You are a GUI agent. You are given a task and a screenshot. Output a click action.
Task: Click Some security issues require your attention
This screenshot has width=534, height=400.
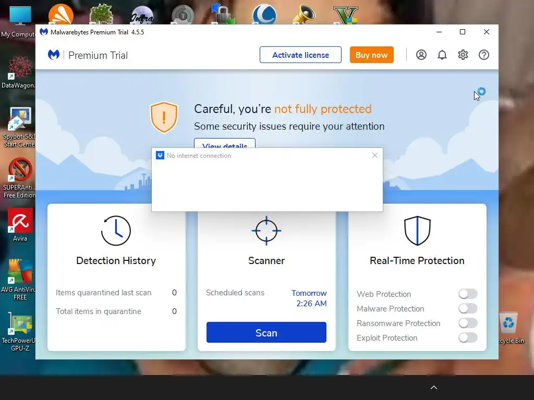click(x=289, y=126)
